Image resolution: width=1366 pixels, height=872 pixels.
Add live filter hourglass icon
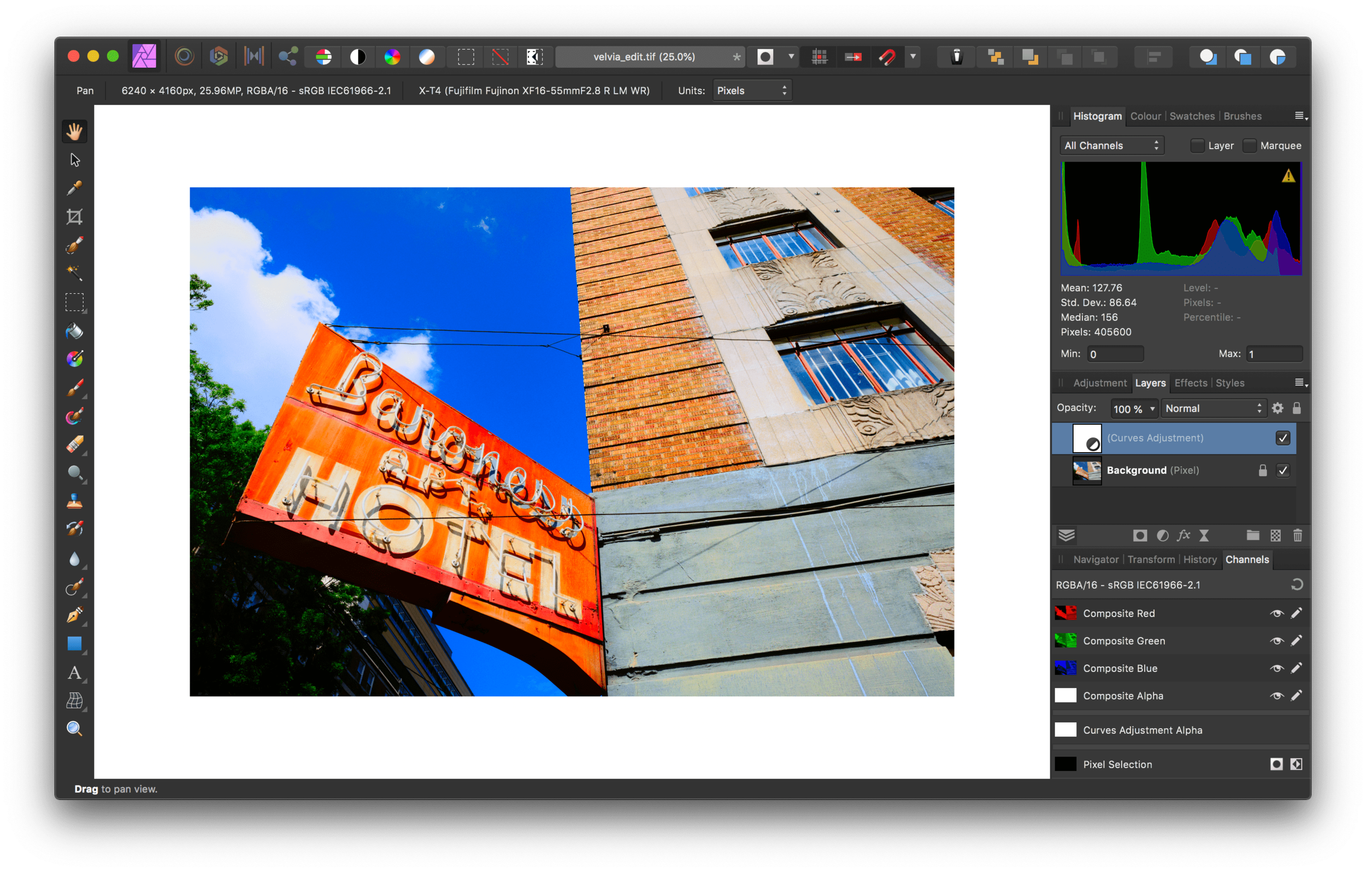[x=1204, y=536]
